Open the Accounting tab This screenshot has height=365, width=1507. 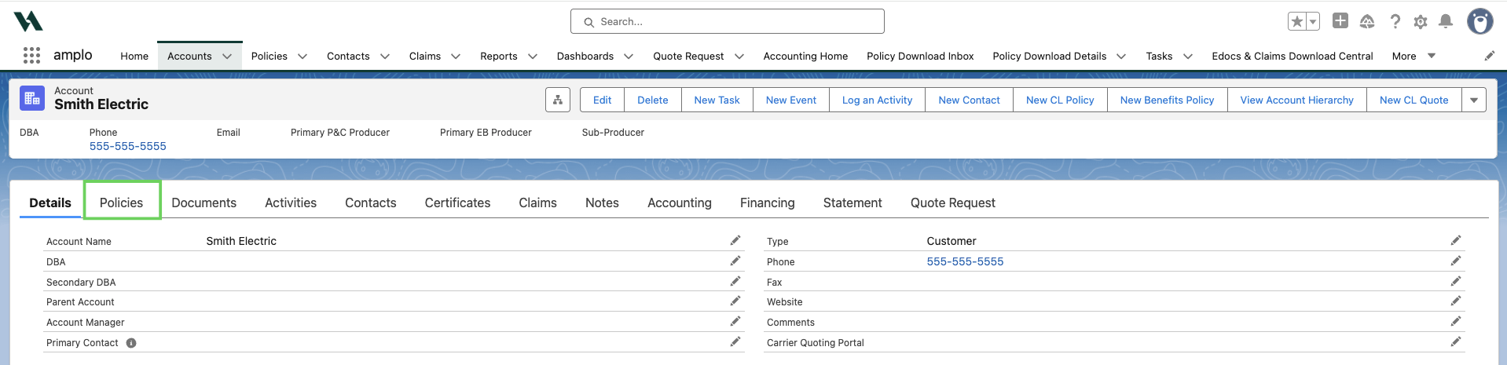coord(680,203)
